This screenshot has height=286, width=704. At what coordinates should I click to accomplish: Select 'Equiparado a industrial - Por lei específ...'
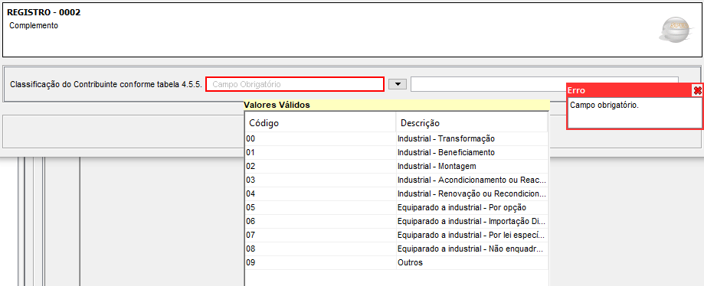pyautogui.click(x=472, y=236)
